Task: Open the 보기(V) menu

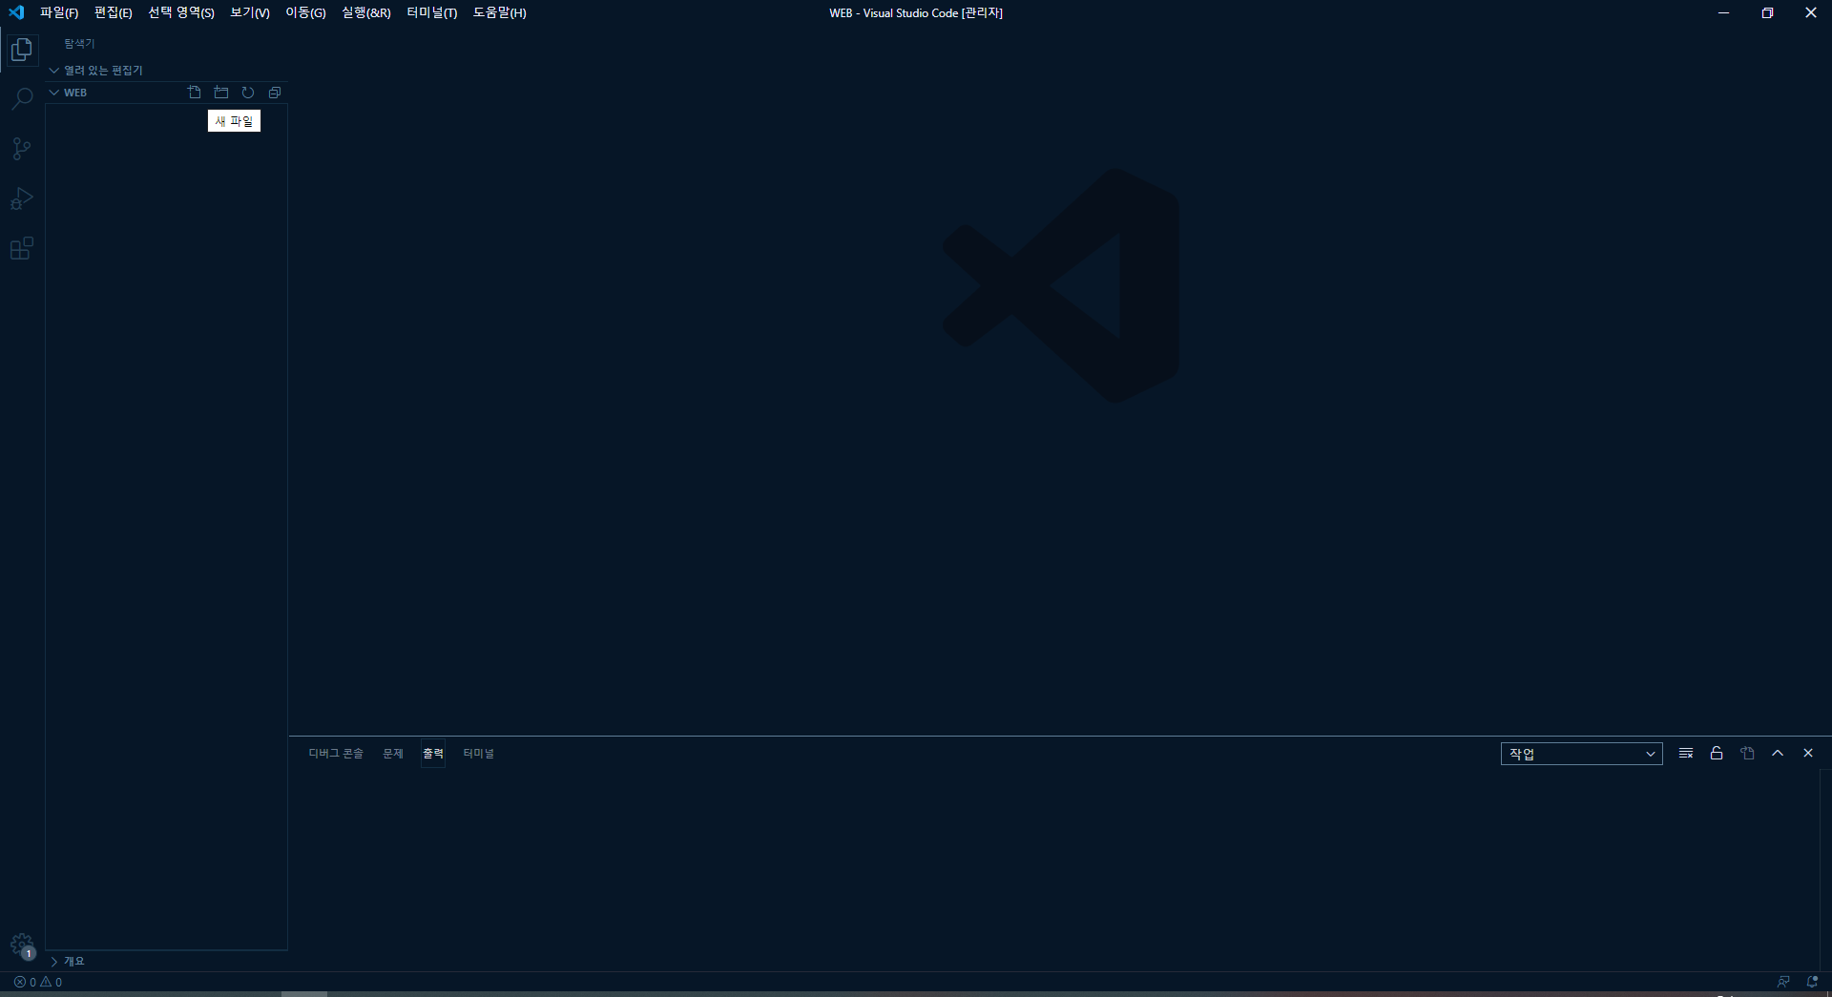Action: pos(250,12)
